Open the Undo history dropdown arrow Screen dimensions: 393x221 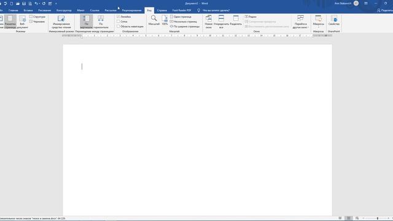coord(39,4)
